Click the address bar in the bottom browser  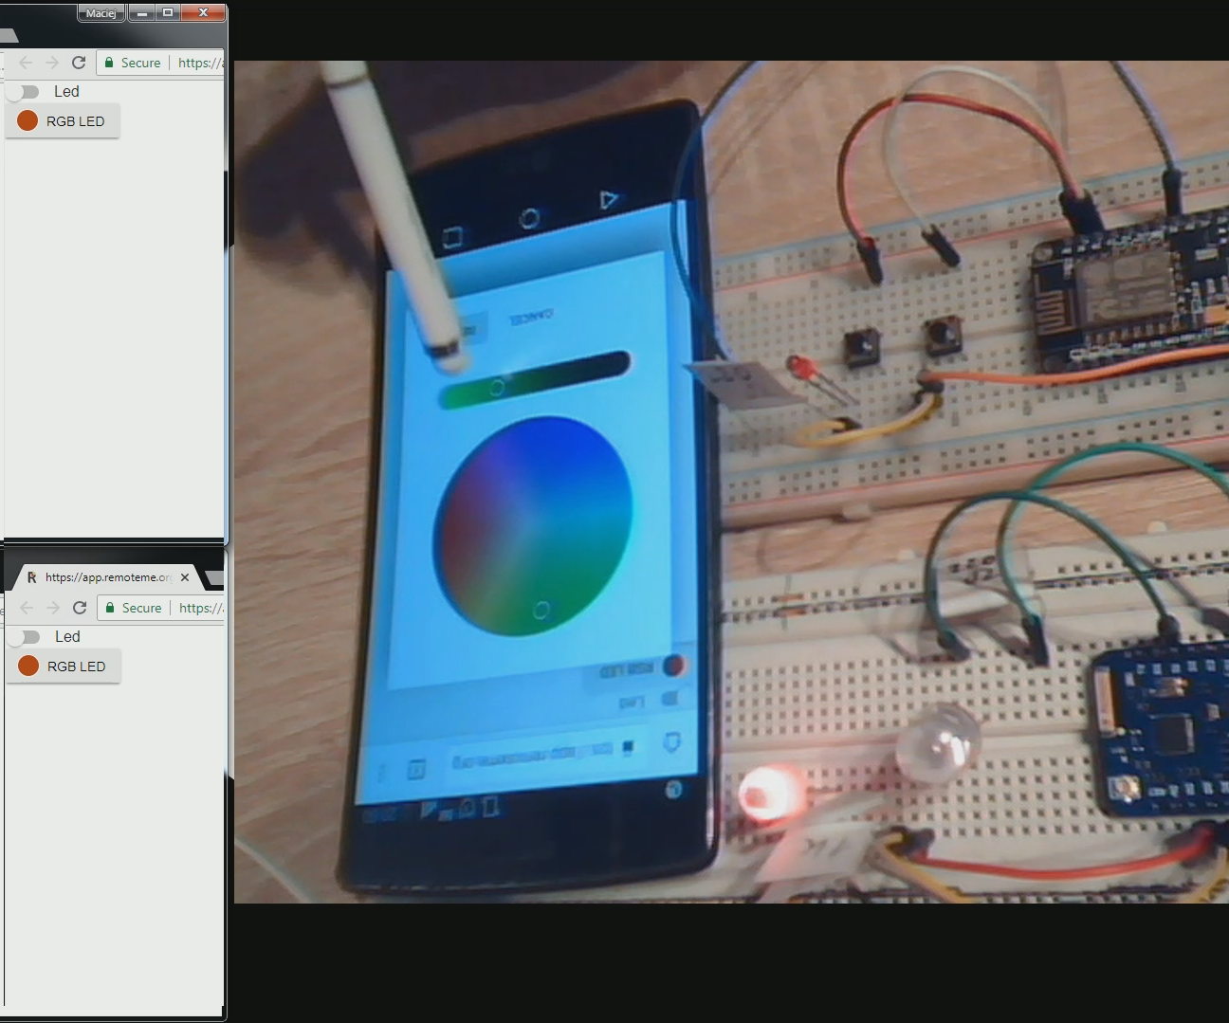(199, 608)
